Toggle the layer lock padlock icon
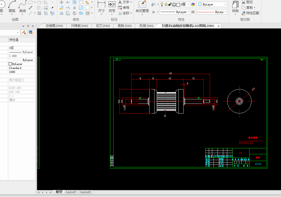This screenshot has height=197, width=281. (170, 4)
